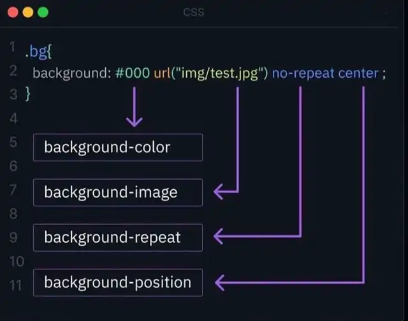The width and height of the screenshot is (408, 321).
Task: Click the background-image box
Action: coord(117,192)
